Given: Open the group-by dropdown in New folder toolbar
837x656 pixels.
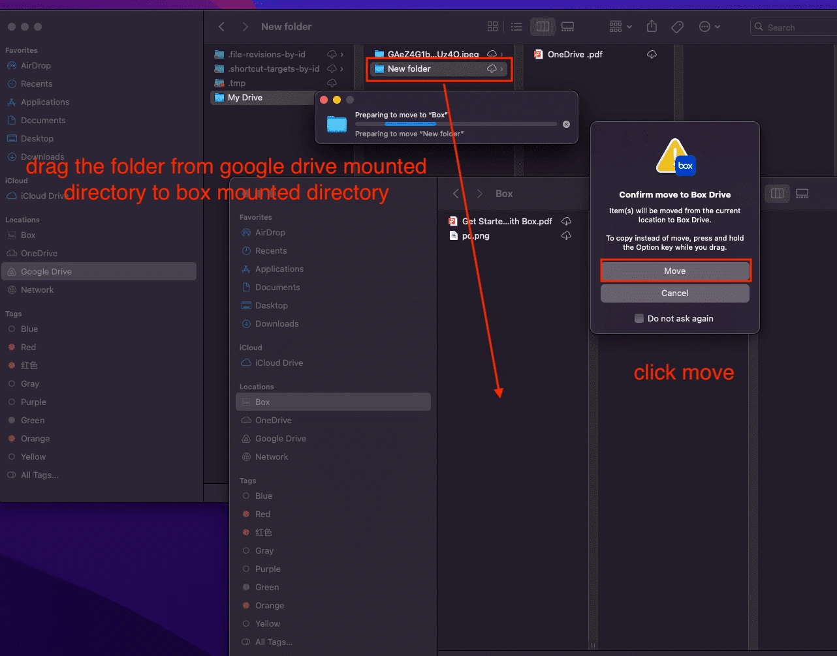Looking at the screenshot, I should click(x=620, y=27).
